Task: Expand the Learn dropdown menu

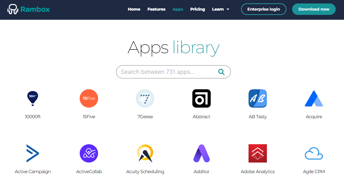Action: [220, 9]
